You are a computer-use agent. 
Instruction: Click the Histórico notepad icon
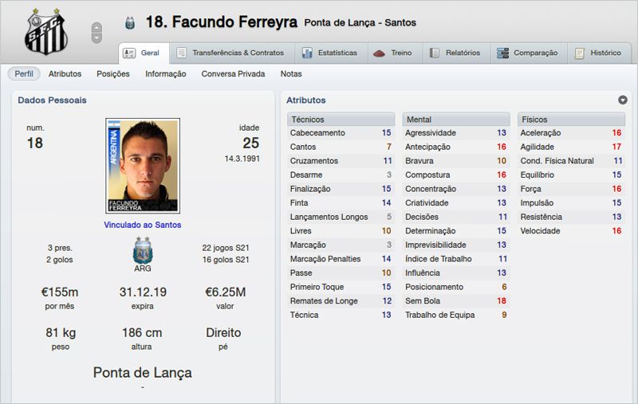click(x=580, y=53)
